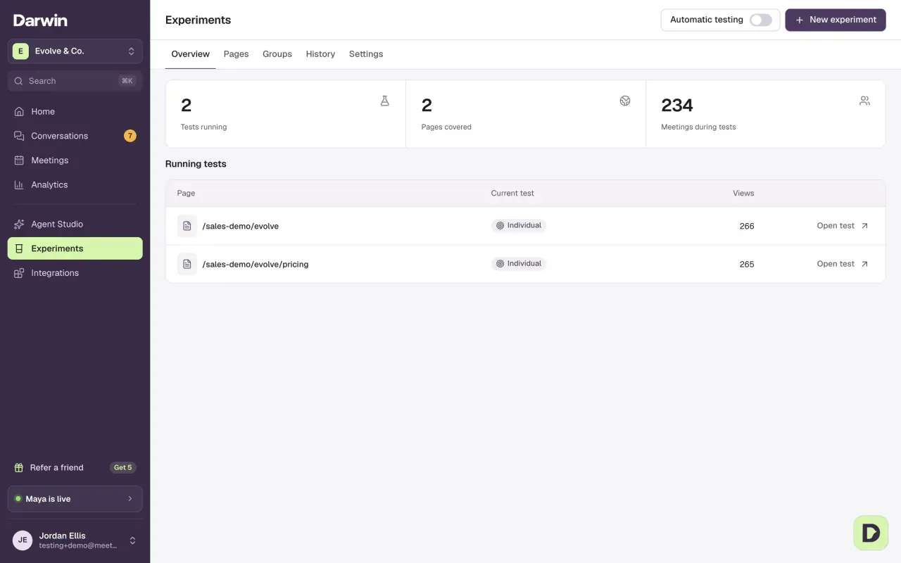Click the Refer a friend gift icon
Screen dimensions: 901x563
pos(19,467)
